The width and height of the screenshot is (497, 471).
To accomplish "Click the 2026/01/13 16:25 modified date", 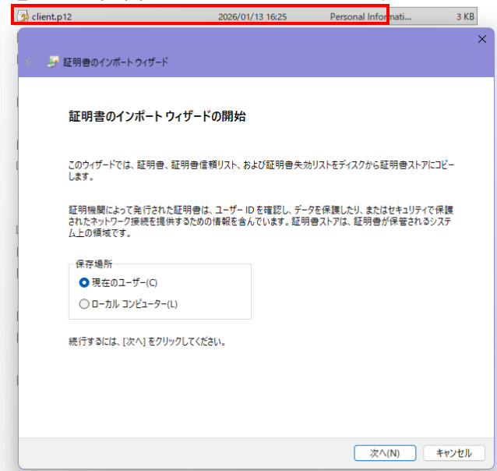I will point(251,16).
